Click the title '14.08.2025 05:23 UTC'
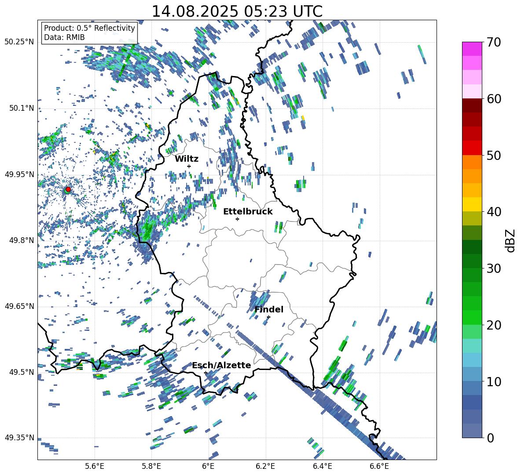521x475 pixels. pos(237,11)
